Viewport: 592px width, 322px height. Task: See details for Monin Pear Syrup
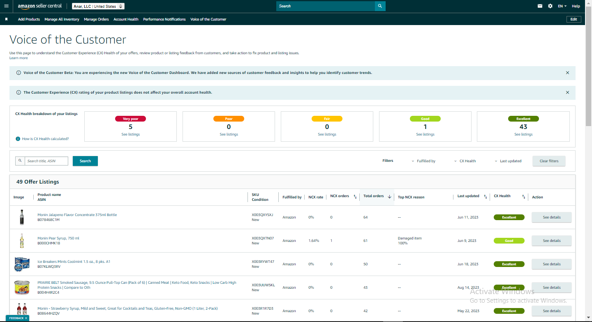pyautogui.click(x=552, y=241)
